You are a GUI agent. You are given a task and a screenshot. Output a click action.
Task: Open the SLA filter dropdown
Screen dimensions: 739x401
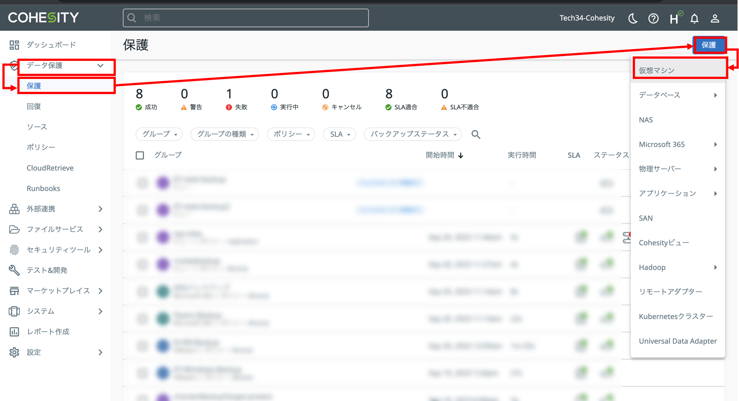340,134
